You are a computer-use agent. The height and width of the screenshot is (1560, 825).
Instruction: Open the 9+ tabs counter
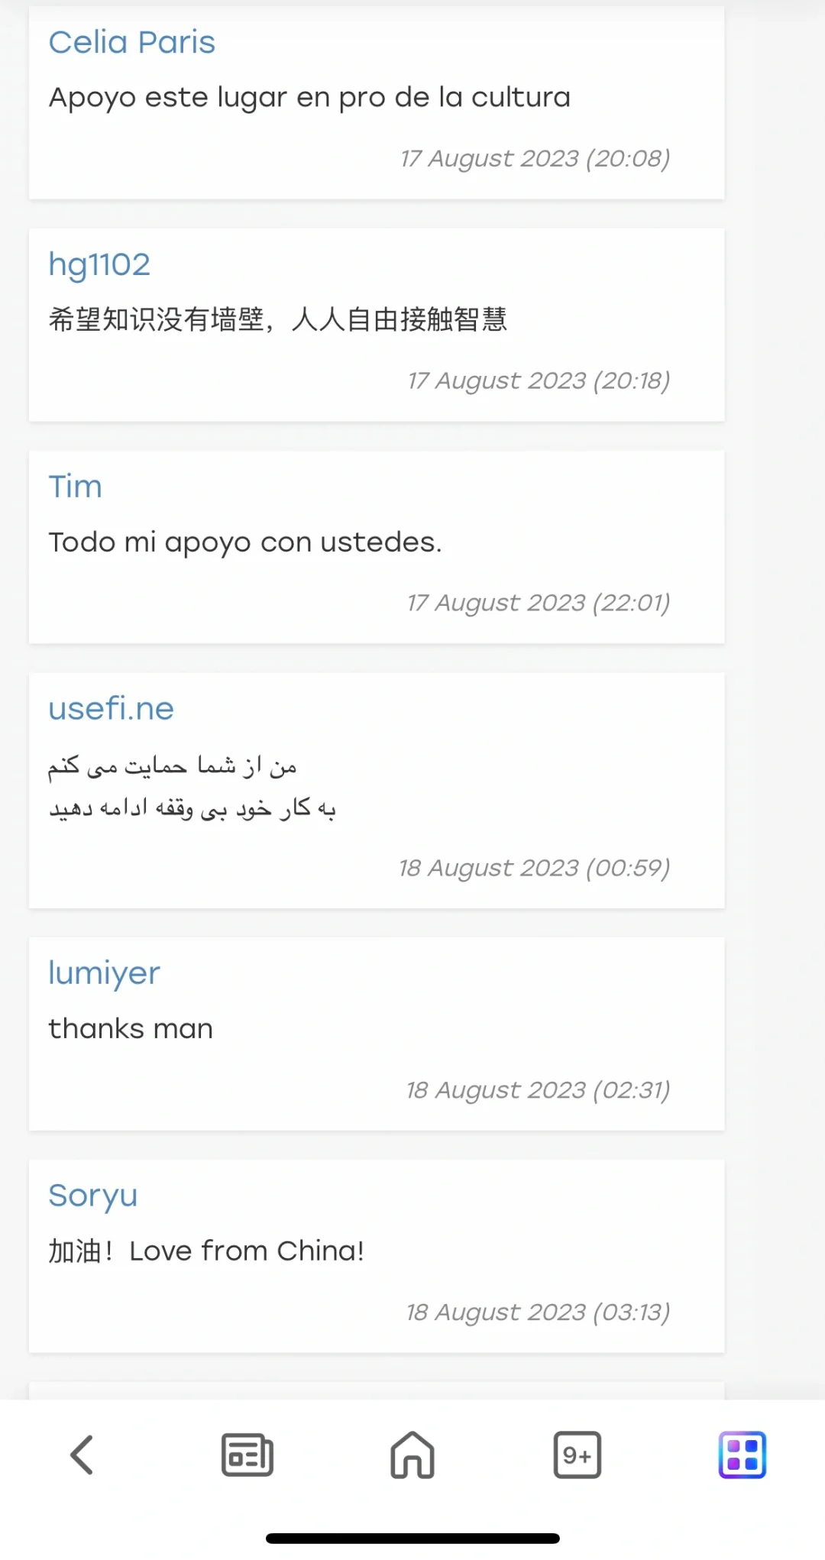coord(577,1455)
